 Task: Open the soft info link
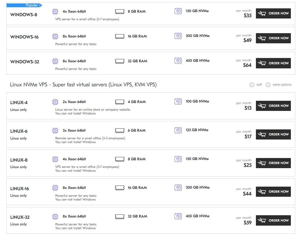click(259, 85)
